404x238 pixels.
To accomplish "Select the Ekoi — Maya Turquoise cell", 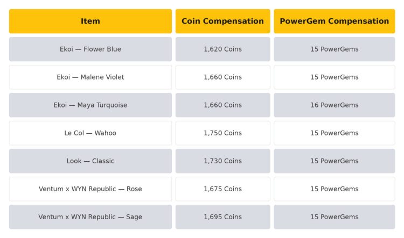I will point(90,105).
